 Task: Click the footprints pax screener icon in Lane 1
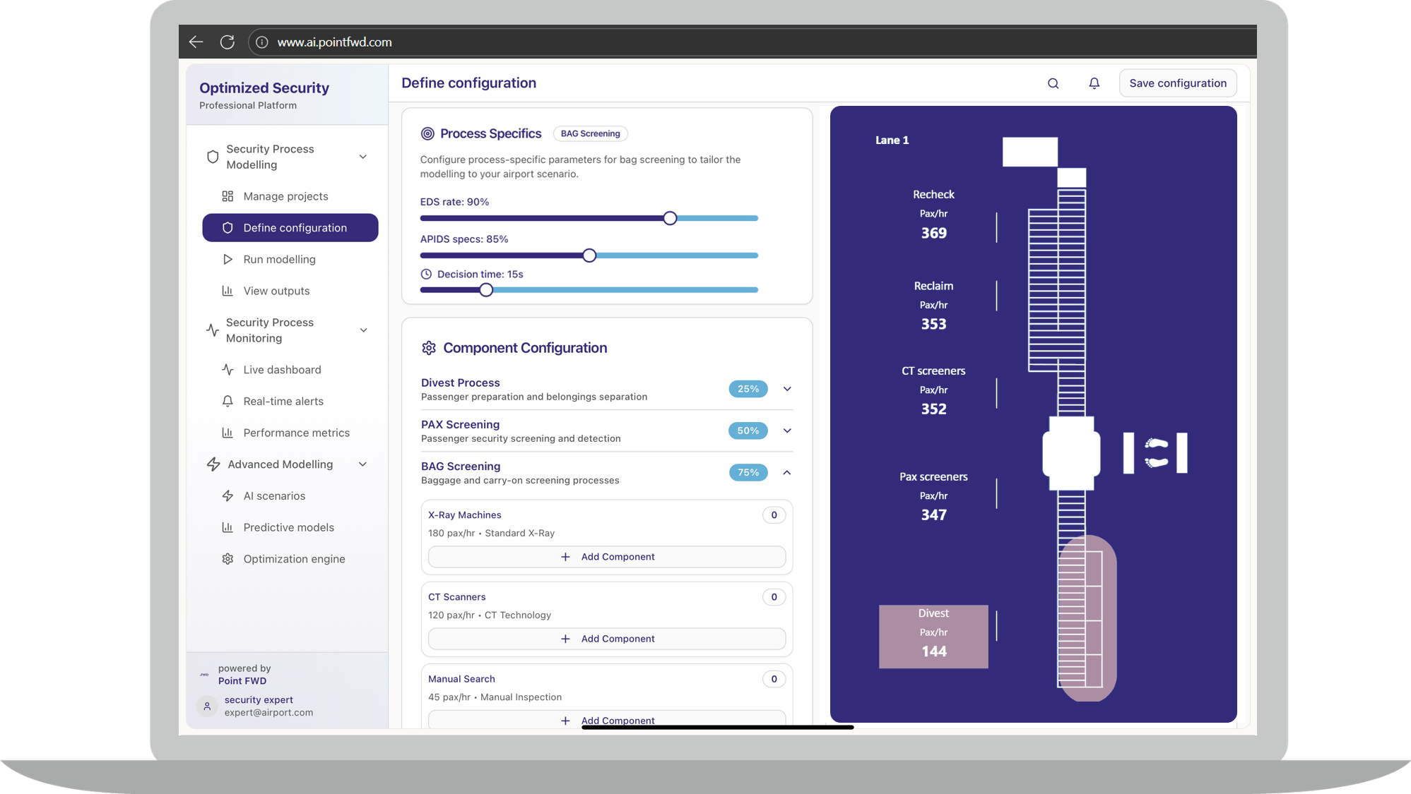[x=1156, y=453]
